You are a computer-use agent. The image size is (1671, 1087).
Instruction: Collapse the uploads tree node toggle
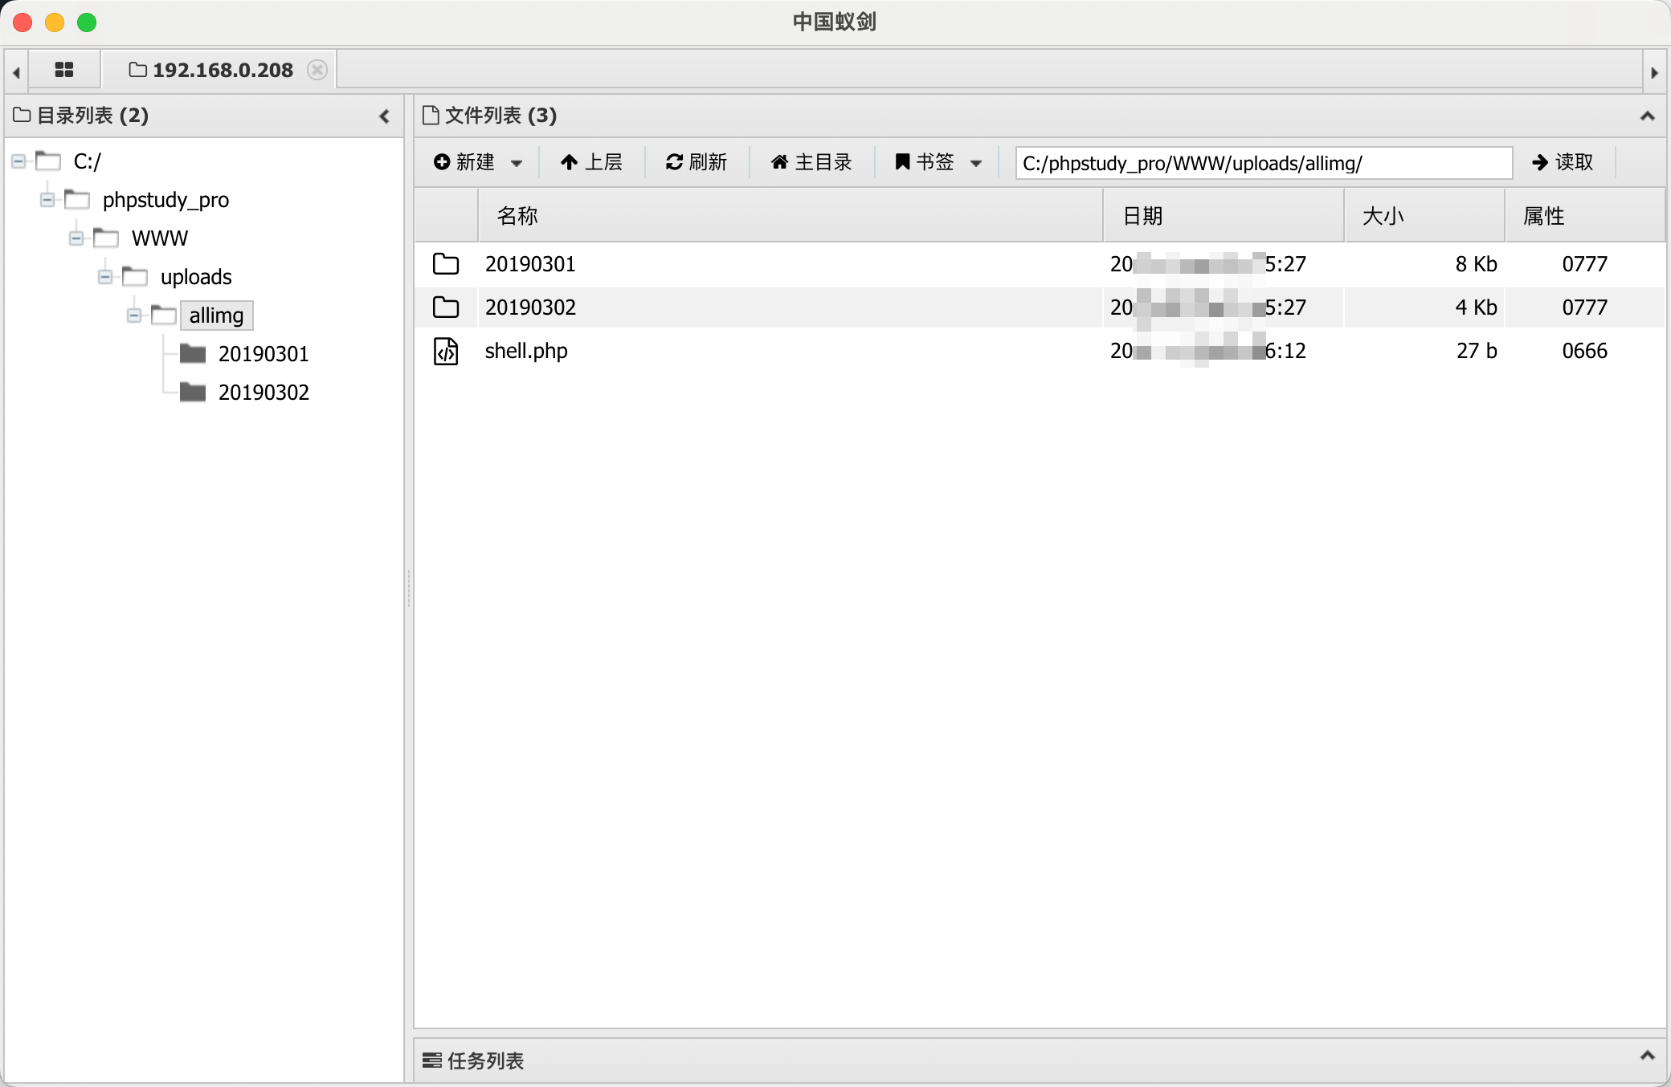pos(105,277)
